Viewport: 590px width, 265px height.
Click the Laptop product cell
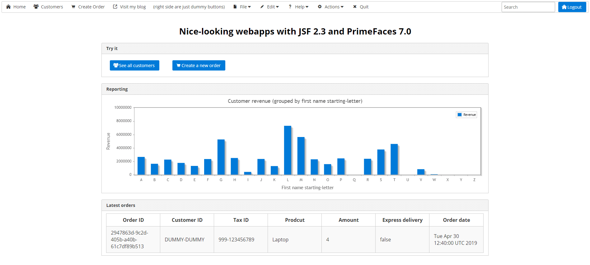click(x=295, y=240)
